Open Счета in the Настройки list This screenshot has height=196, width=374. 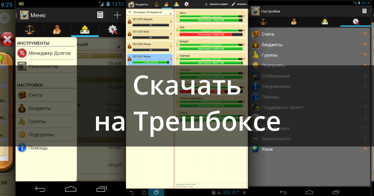pos(310,34)
